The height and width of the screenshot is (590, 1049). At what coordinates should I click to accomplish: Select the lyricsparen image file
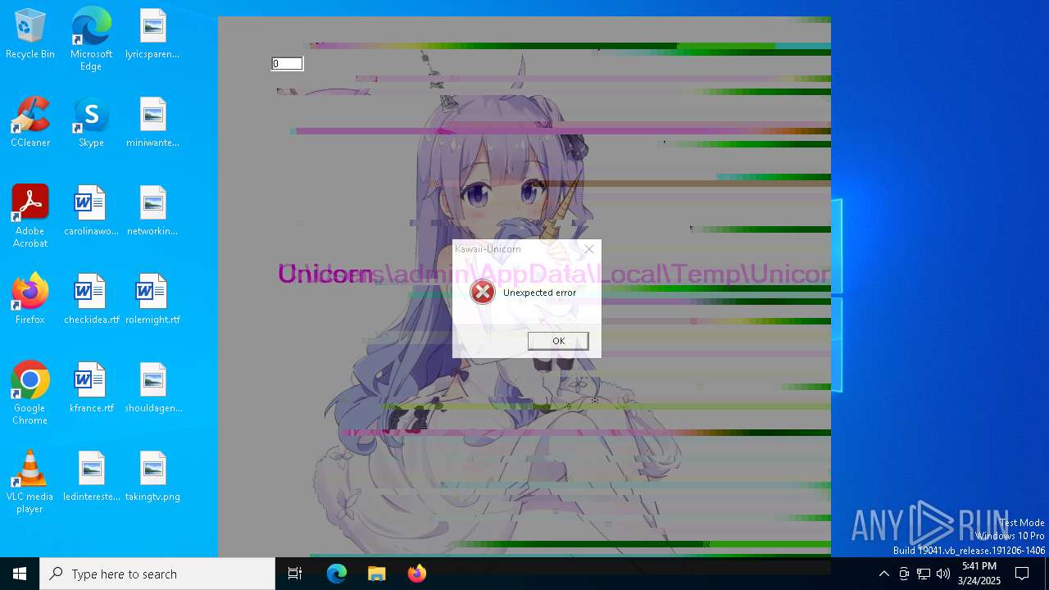click(x=152, y=34)
